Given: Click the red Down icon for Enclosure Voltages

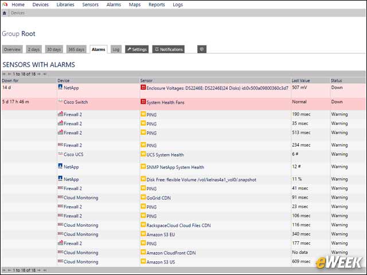Looking at the screenshot, I should [x=143, y=88].
